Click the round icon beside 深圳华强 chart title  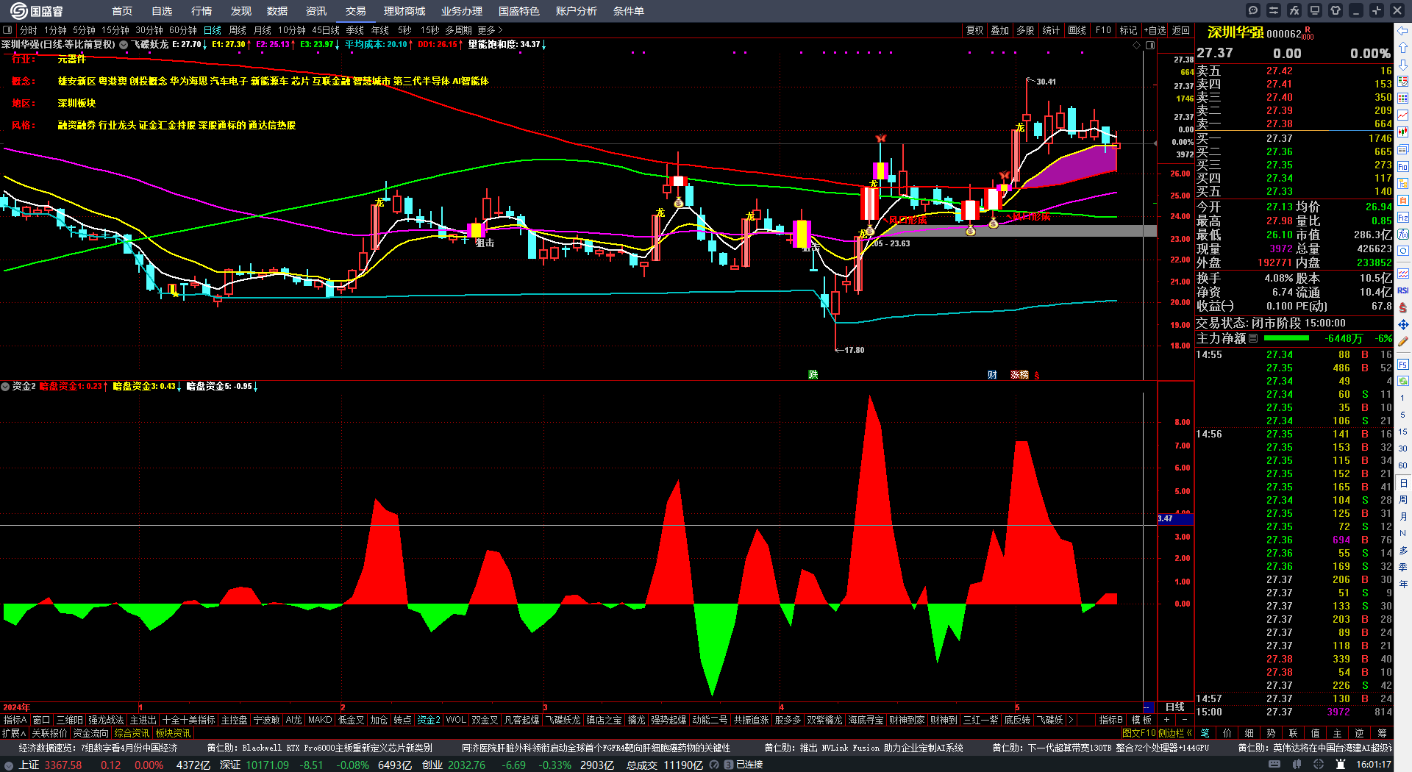(x=124, y=45)
